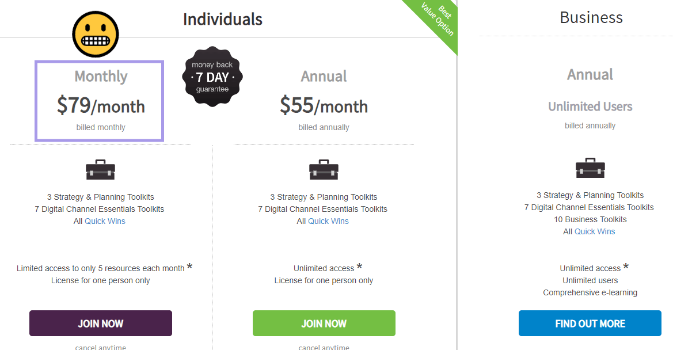The image size is (673, 350).
Task: Click the Individuals section heading
Action: [x=223, y=20]
